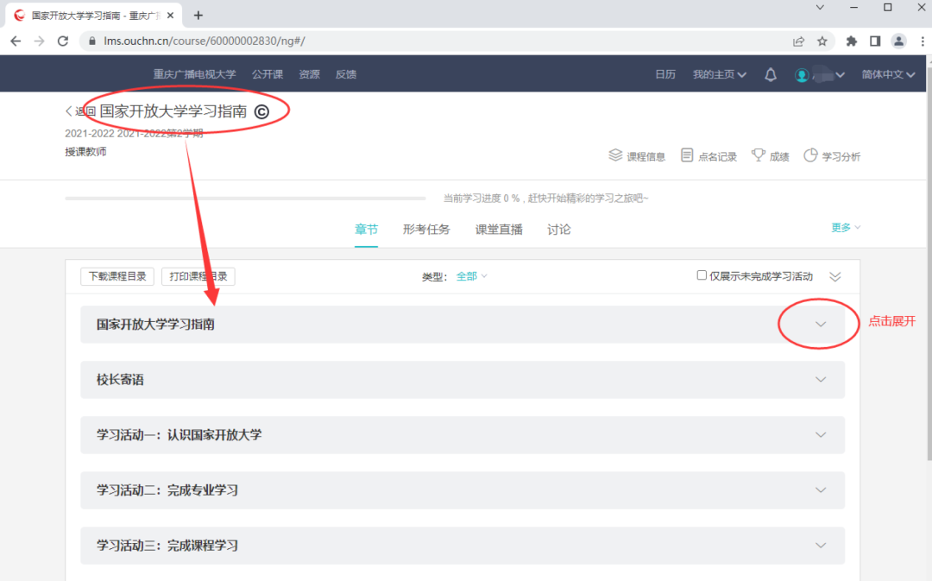The height and width of the screenshot is (581, 932).
Task: Click the 打印课程目录 button
Action: pyautogui.click(x=198, y=276)
